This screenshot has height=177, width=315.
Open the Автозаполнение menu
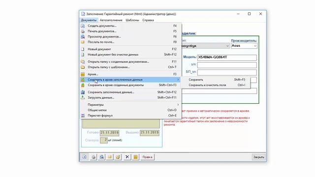click(x=111, y=20)
